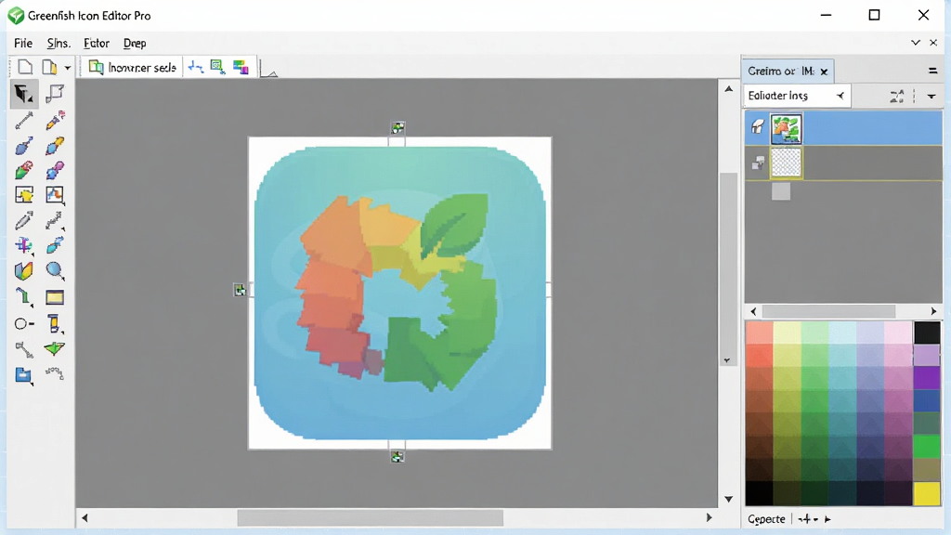Pick the bright green swatch in the right column

pos(927,447)
